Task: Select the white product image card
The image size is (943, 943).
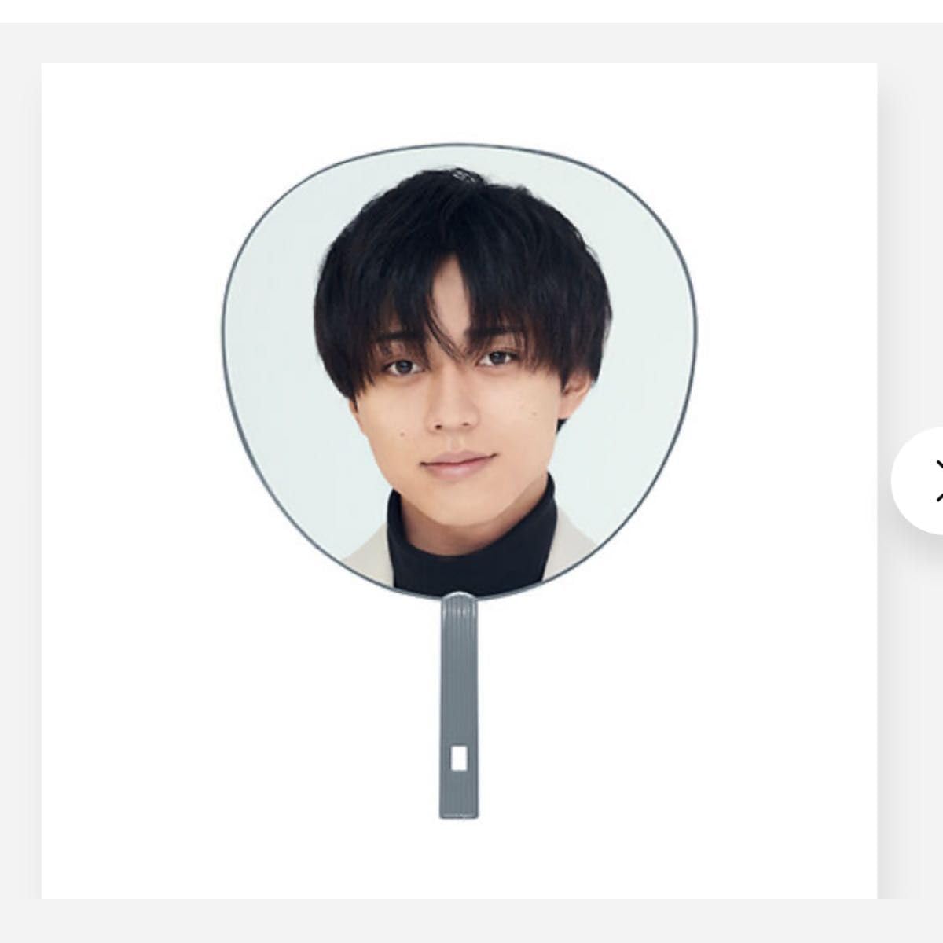Action: [x=459, y=480]
